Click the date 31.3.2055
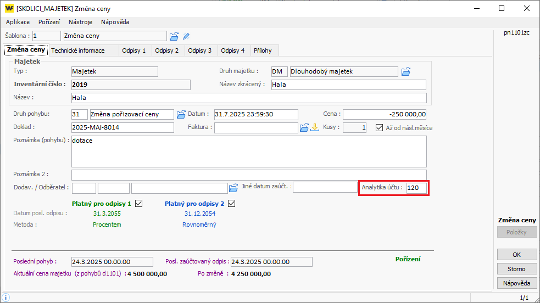Viewport: 540px width, 303px height. (x=107, y=214)
